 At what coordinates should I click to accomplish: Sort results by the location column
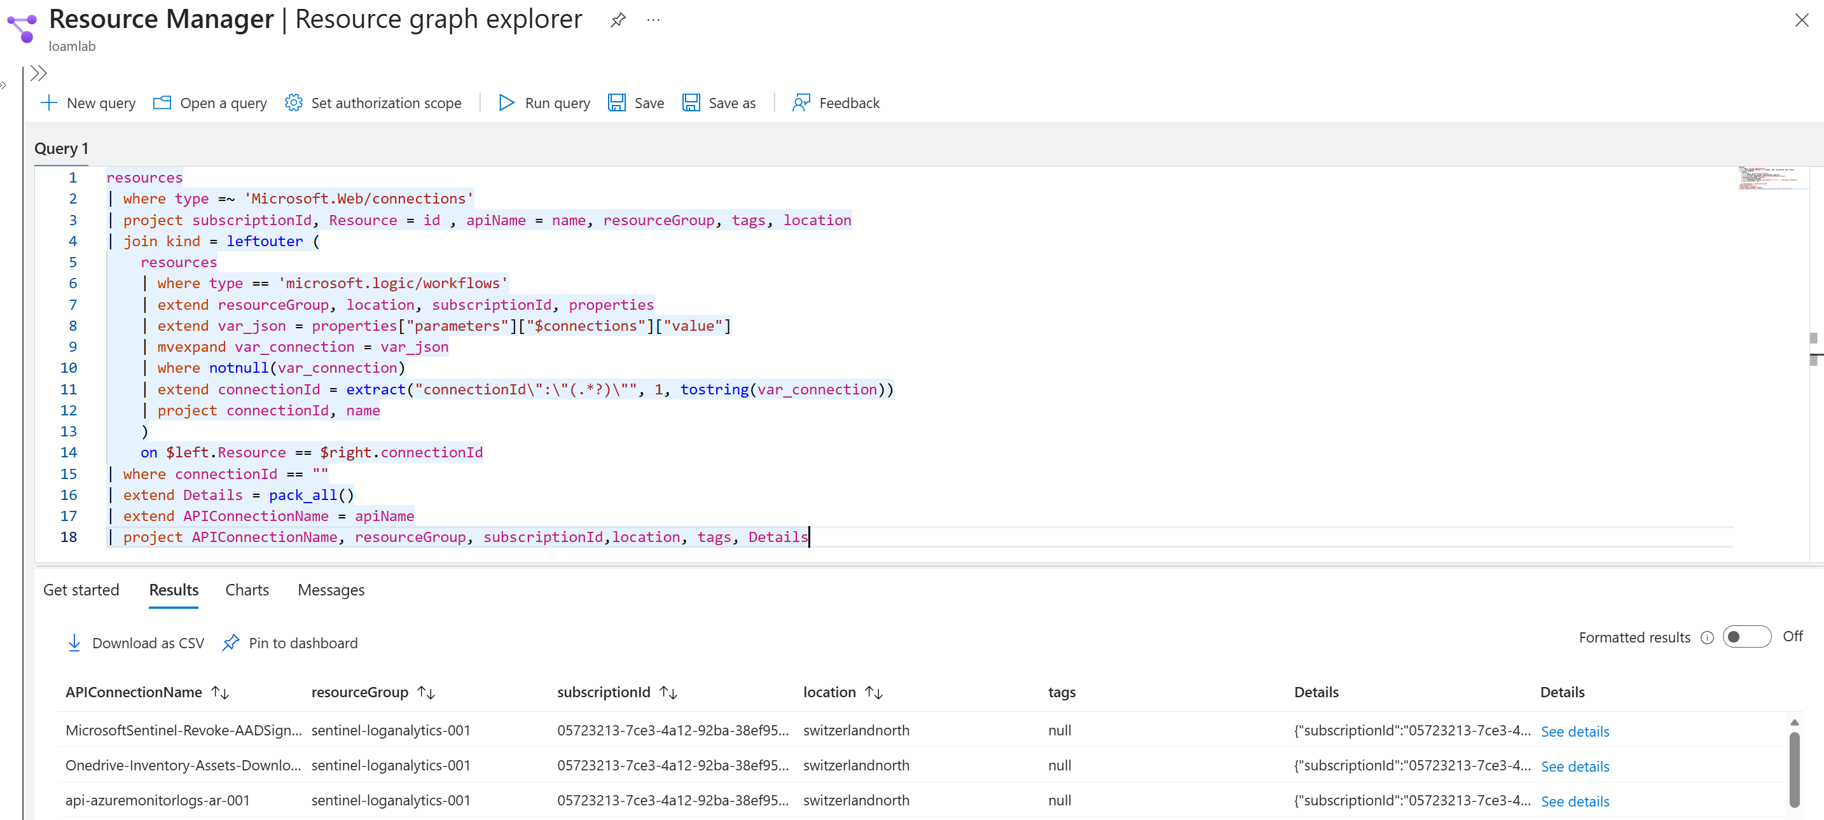(x=874, y=693)
